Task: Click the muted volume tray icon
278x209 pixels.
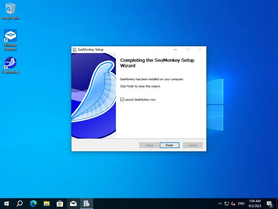Action: [233, 204]
